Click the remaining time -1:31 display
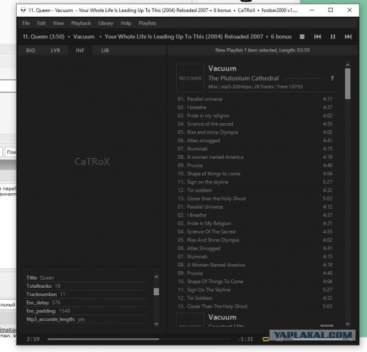Screen dimensions: 367x352 (x=245, y=339)
